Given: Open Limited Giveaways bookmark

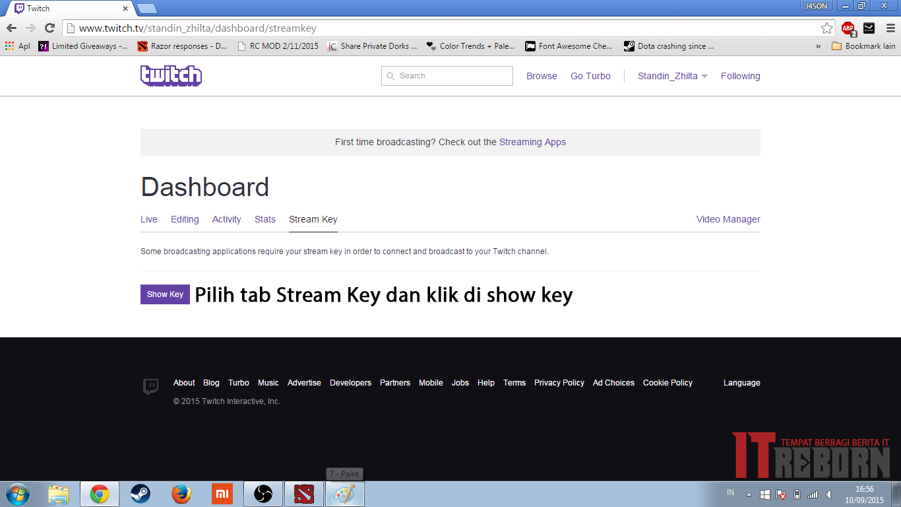Looking at the screenshot, I should click(x=83, y=46).
